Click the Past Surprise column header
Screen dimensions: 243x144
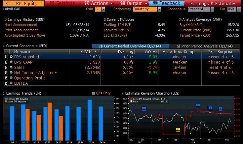[221, 51]
